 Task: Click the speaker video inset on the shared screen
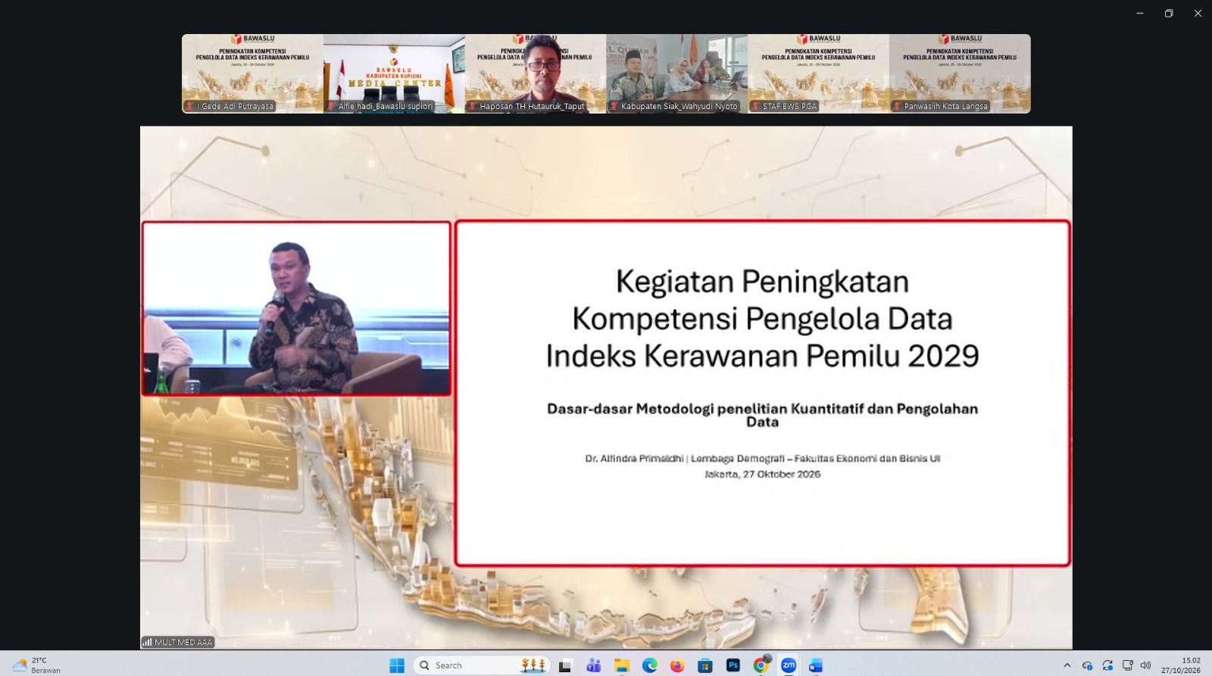[x=296, y=308]
